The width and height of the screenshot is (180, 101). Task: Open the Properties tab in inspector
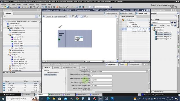tap(111, 65)
